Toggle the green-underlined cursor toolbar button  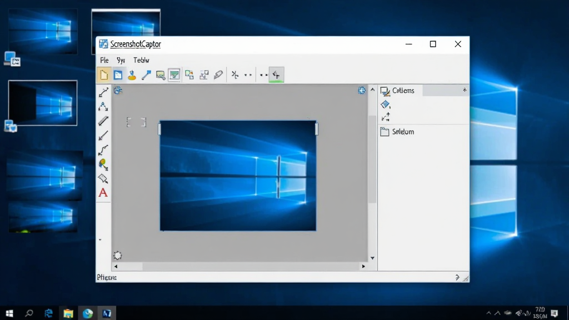click(x=276, y=75)
